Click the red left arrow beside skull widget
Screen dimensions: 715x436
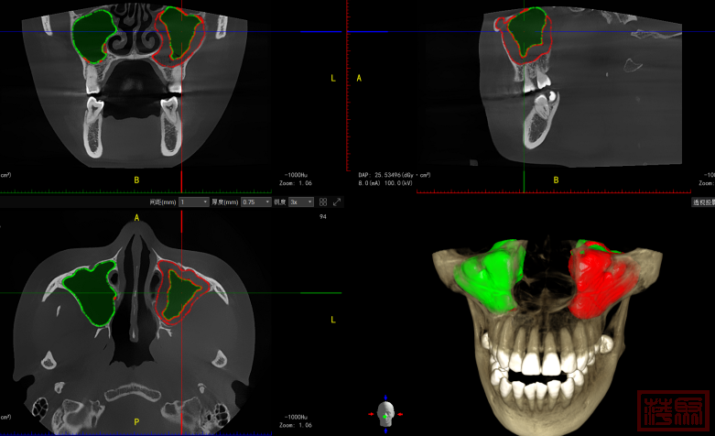pos(372,414)
